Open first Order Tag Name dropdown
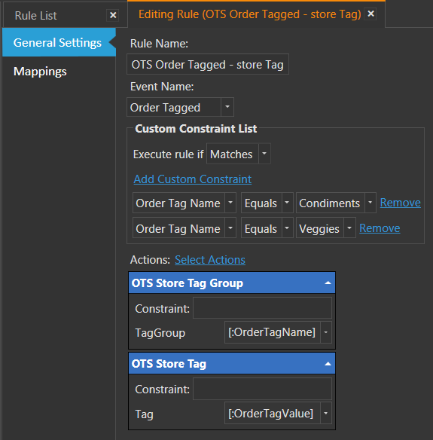The width and height of the screenshot is (433, 440). pos(184,203)
